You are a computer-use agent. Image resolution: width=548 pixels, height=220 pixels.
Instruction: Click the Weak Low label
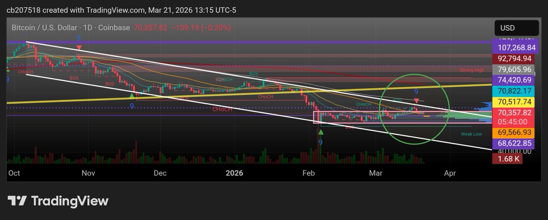471,134
